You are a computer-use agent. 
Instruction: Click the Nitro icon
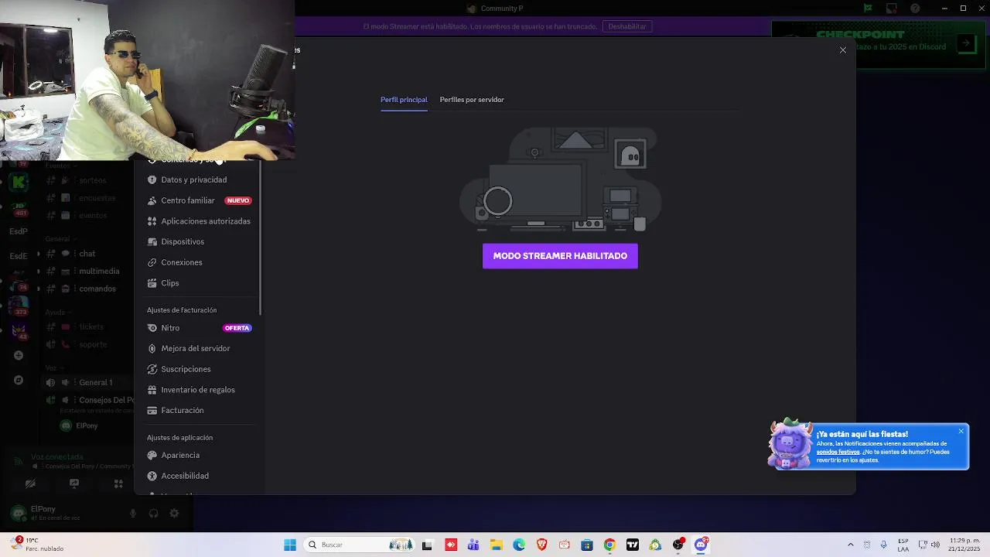152,328
